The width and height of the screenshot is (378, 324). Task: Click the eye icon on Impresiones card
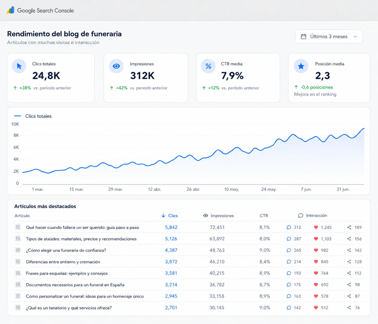point(116,66)
